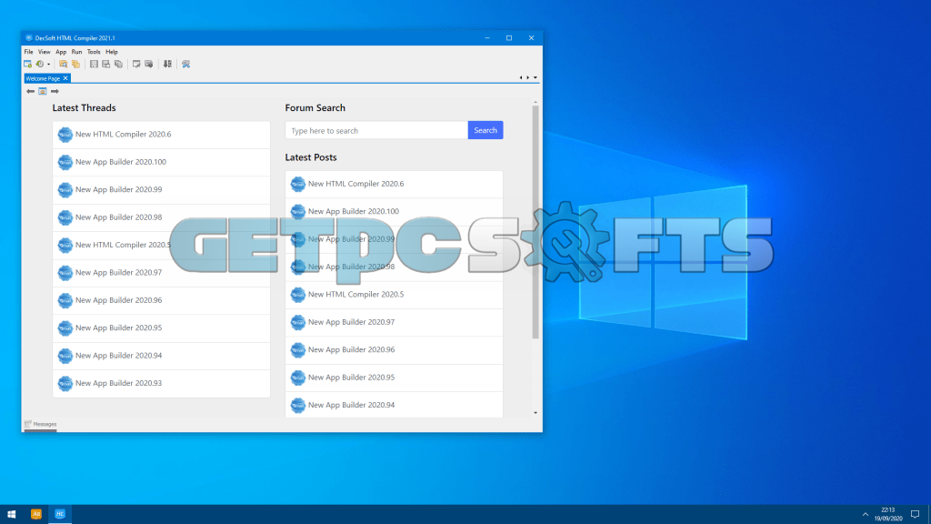Close the Welcome Page tab
931x524 pixels.
click(x=65, y=78)
